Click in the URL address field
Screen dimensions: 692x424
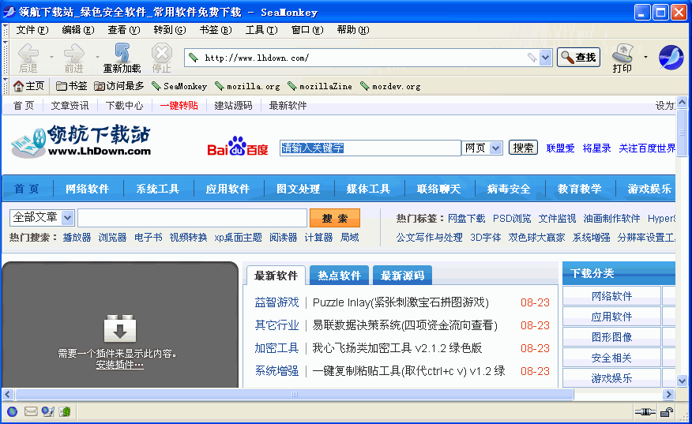pyautogui.click(x=364, y=58)
